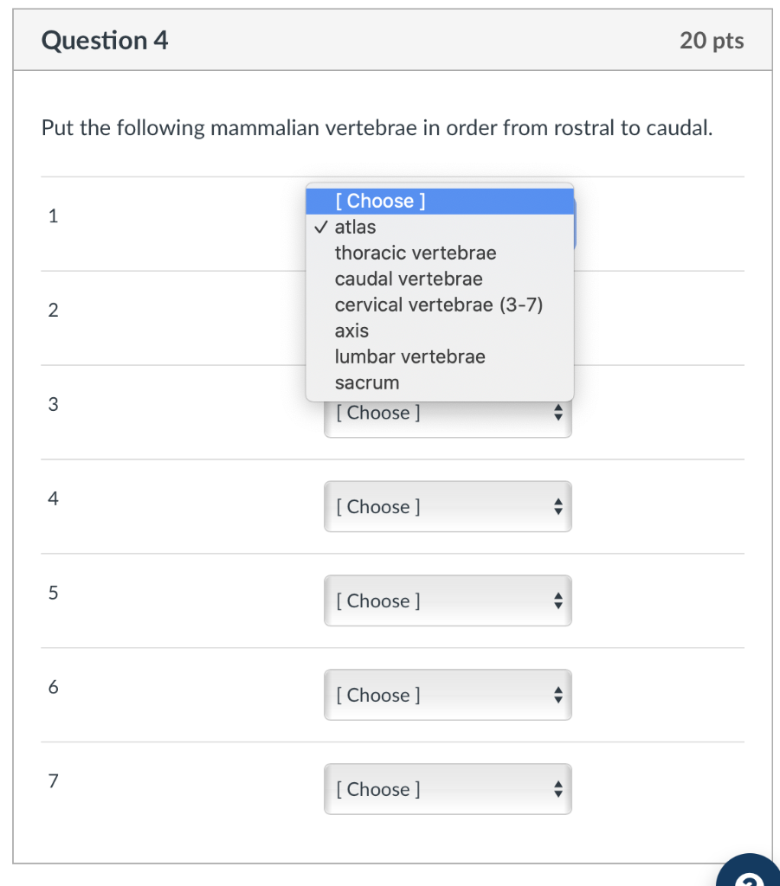780x886 pixels.
Task: Choose "axis" from dropdown list
Action: (x=351, y=331)
